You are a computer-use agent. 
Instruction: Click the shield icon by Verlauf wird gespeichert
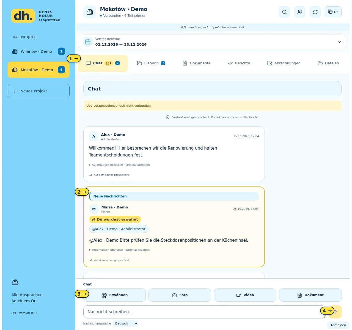(x=168, y=117)
